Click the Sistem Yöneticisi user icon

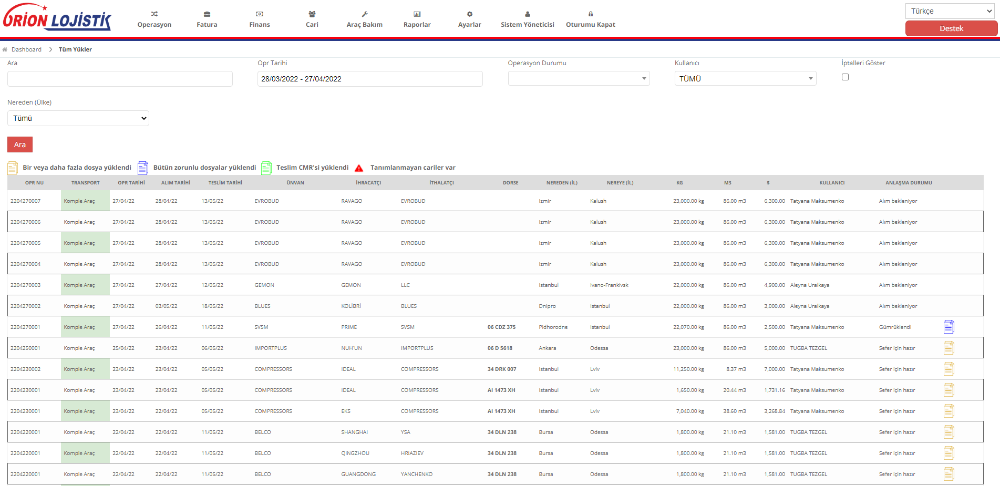pos(528,14)
